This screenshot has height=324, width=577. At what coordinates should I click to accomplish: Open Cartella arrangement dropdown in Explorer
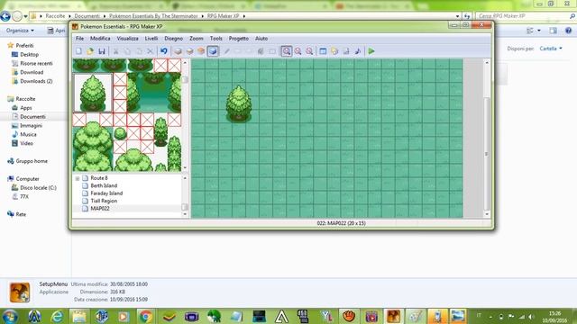coord(551,49)
